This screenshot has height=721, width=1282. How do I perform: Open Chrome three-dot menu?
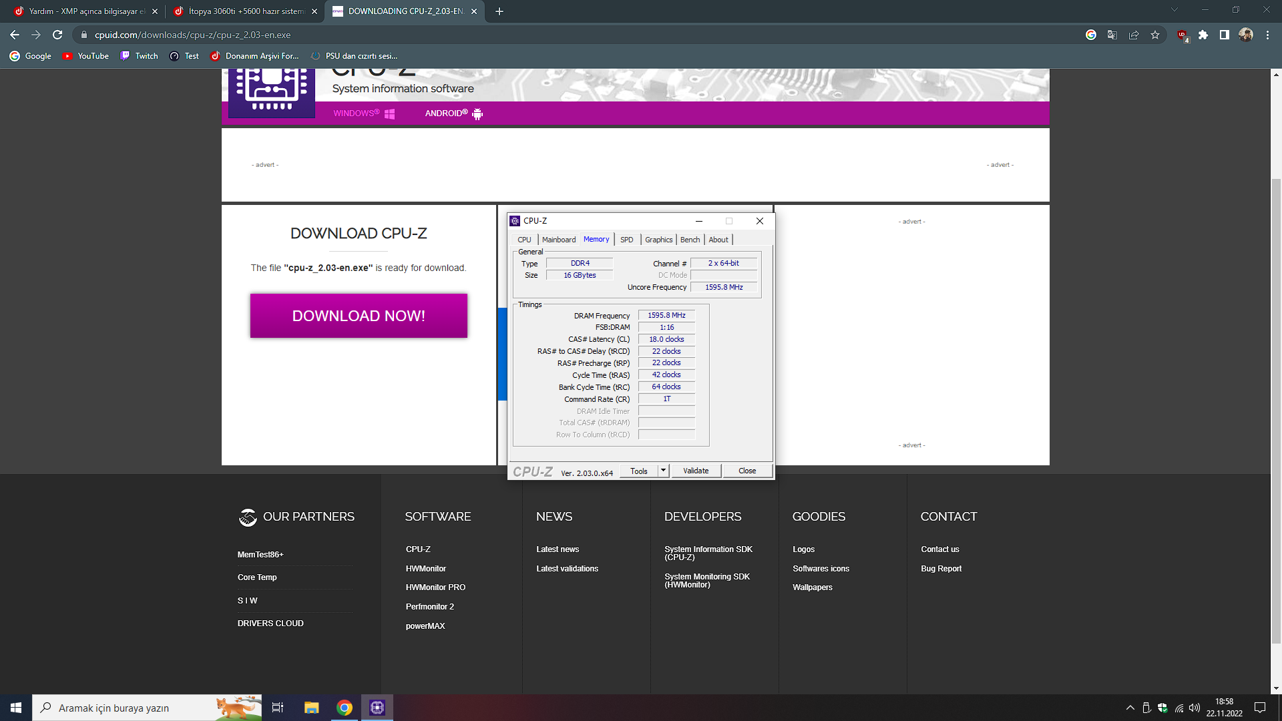click(1267, 35)
